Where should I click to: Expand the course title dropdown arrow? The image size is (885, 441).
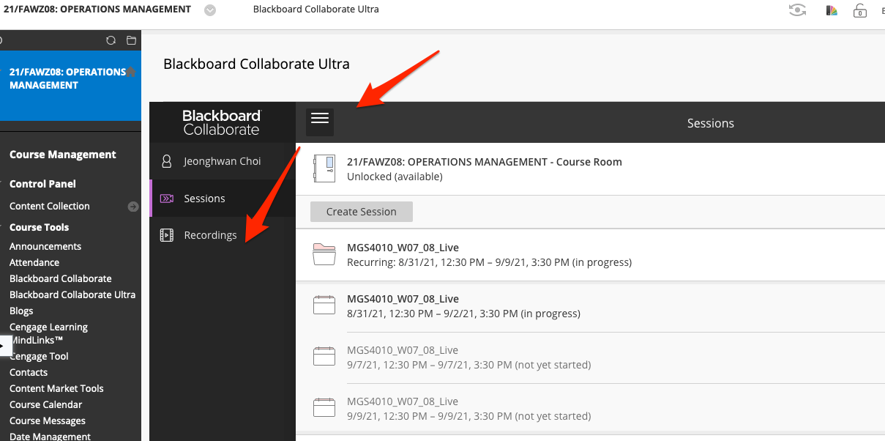pos(210,10)
